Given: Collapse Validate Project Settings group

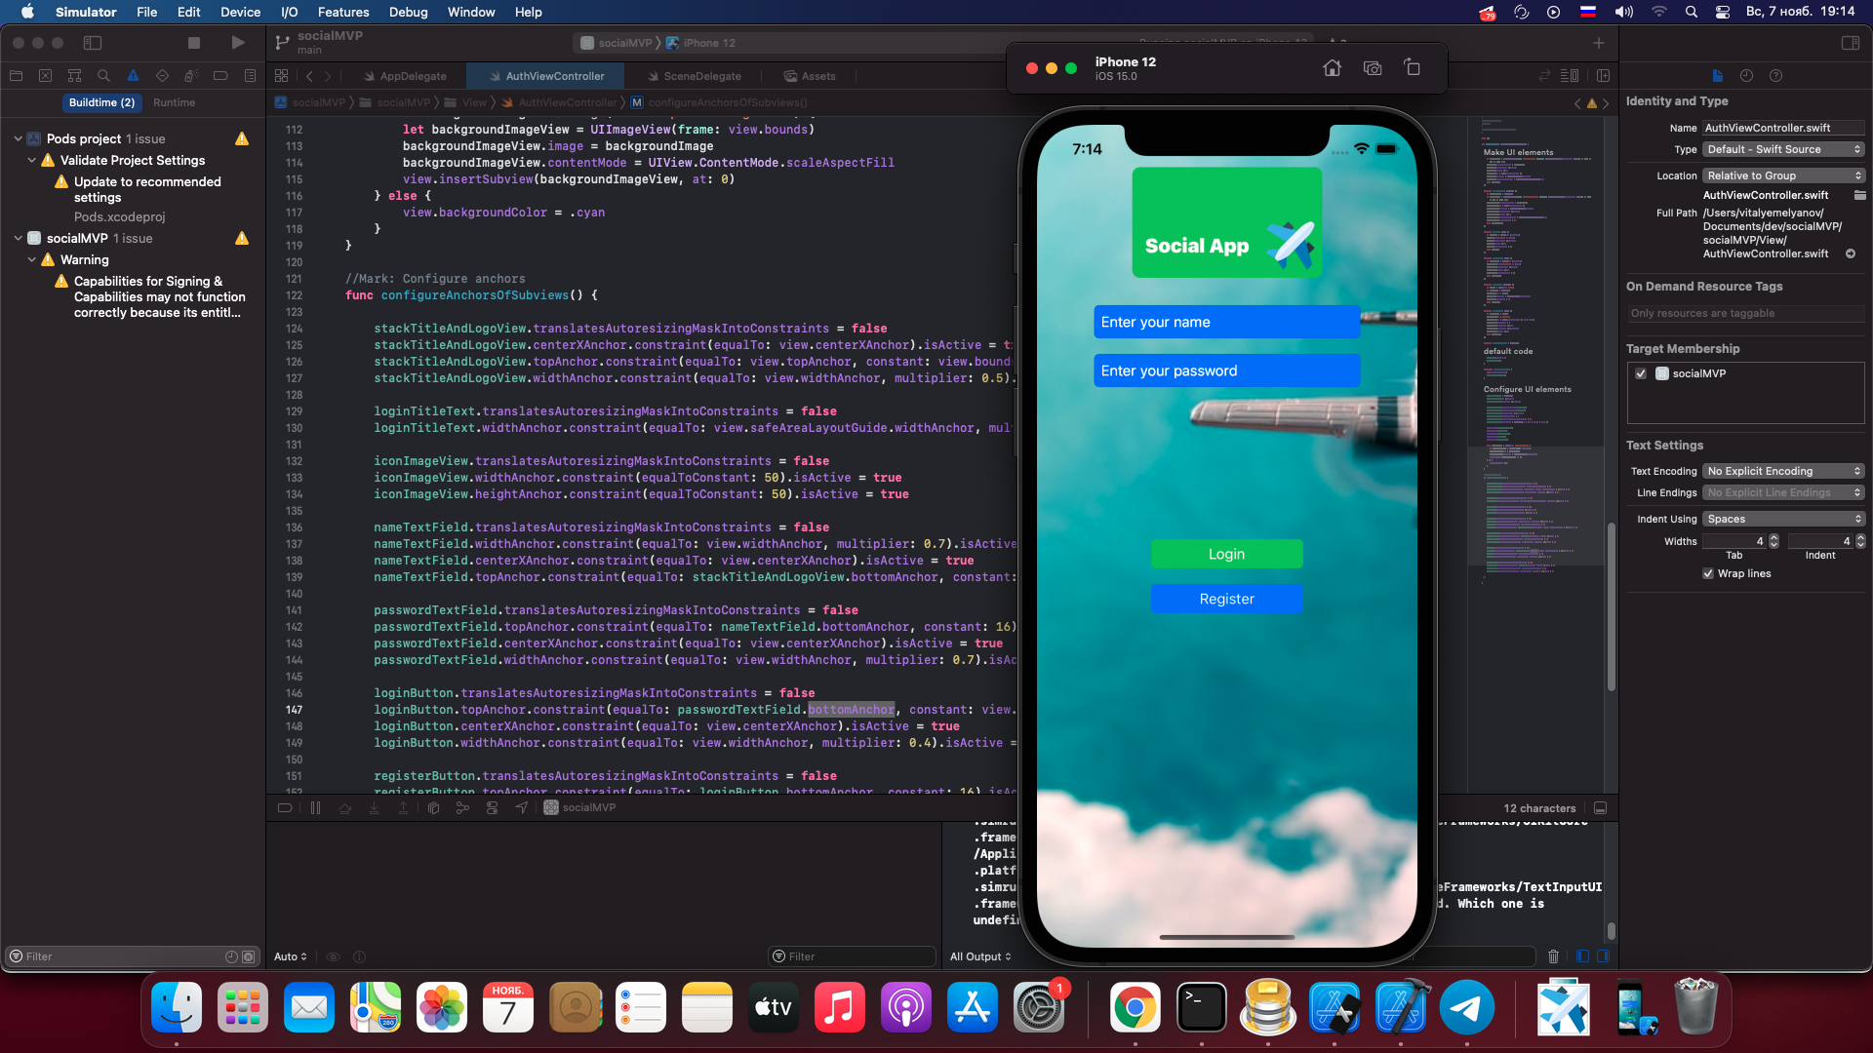Looking at the screenshot, I should point(31,160).
